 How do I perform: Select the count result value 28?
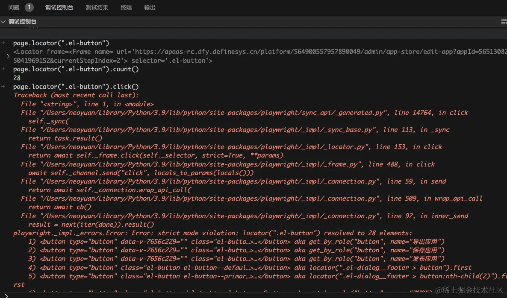pos(17,78)
